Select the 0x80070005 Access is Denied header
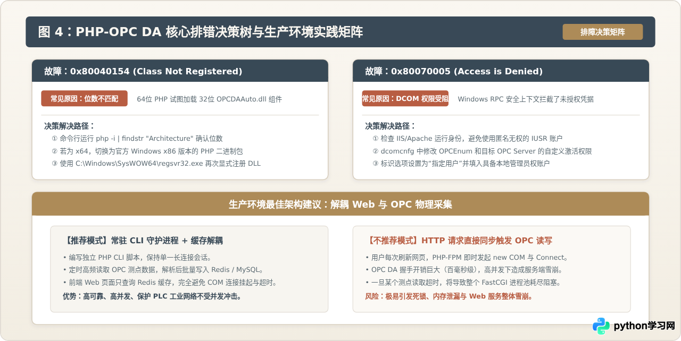Screen dimensions: 681x341 [x=501, y=71]
